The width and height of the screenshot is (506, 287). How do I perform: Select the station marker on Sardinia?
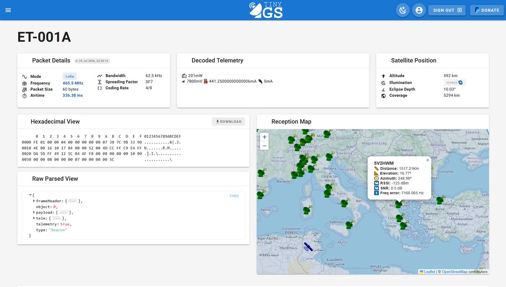tap(307, 209)
